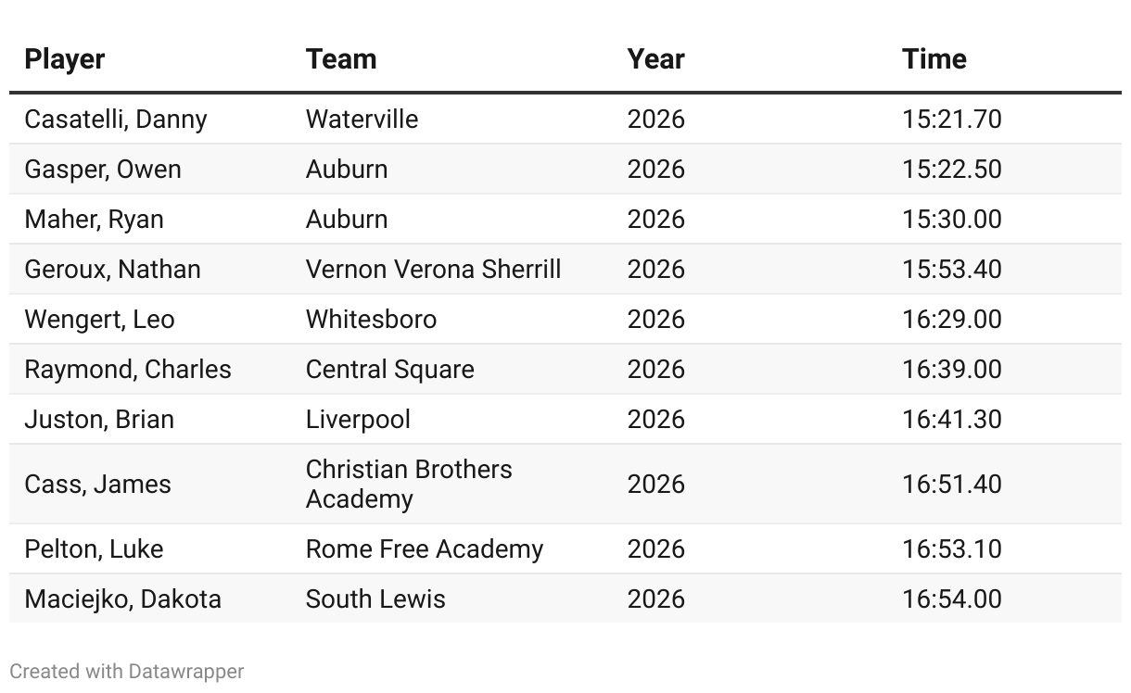
Task: Select the Rome Free Academy team cell
Action: 425,549
